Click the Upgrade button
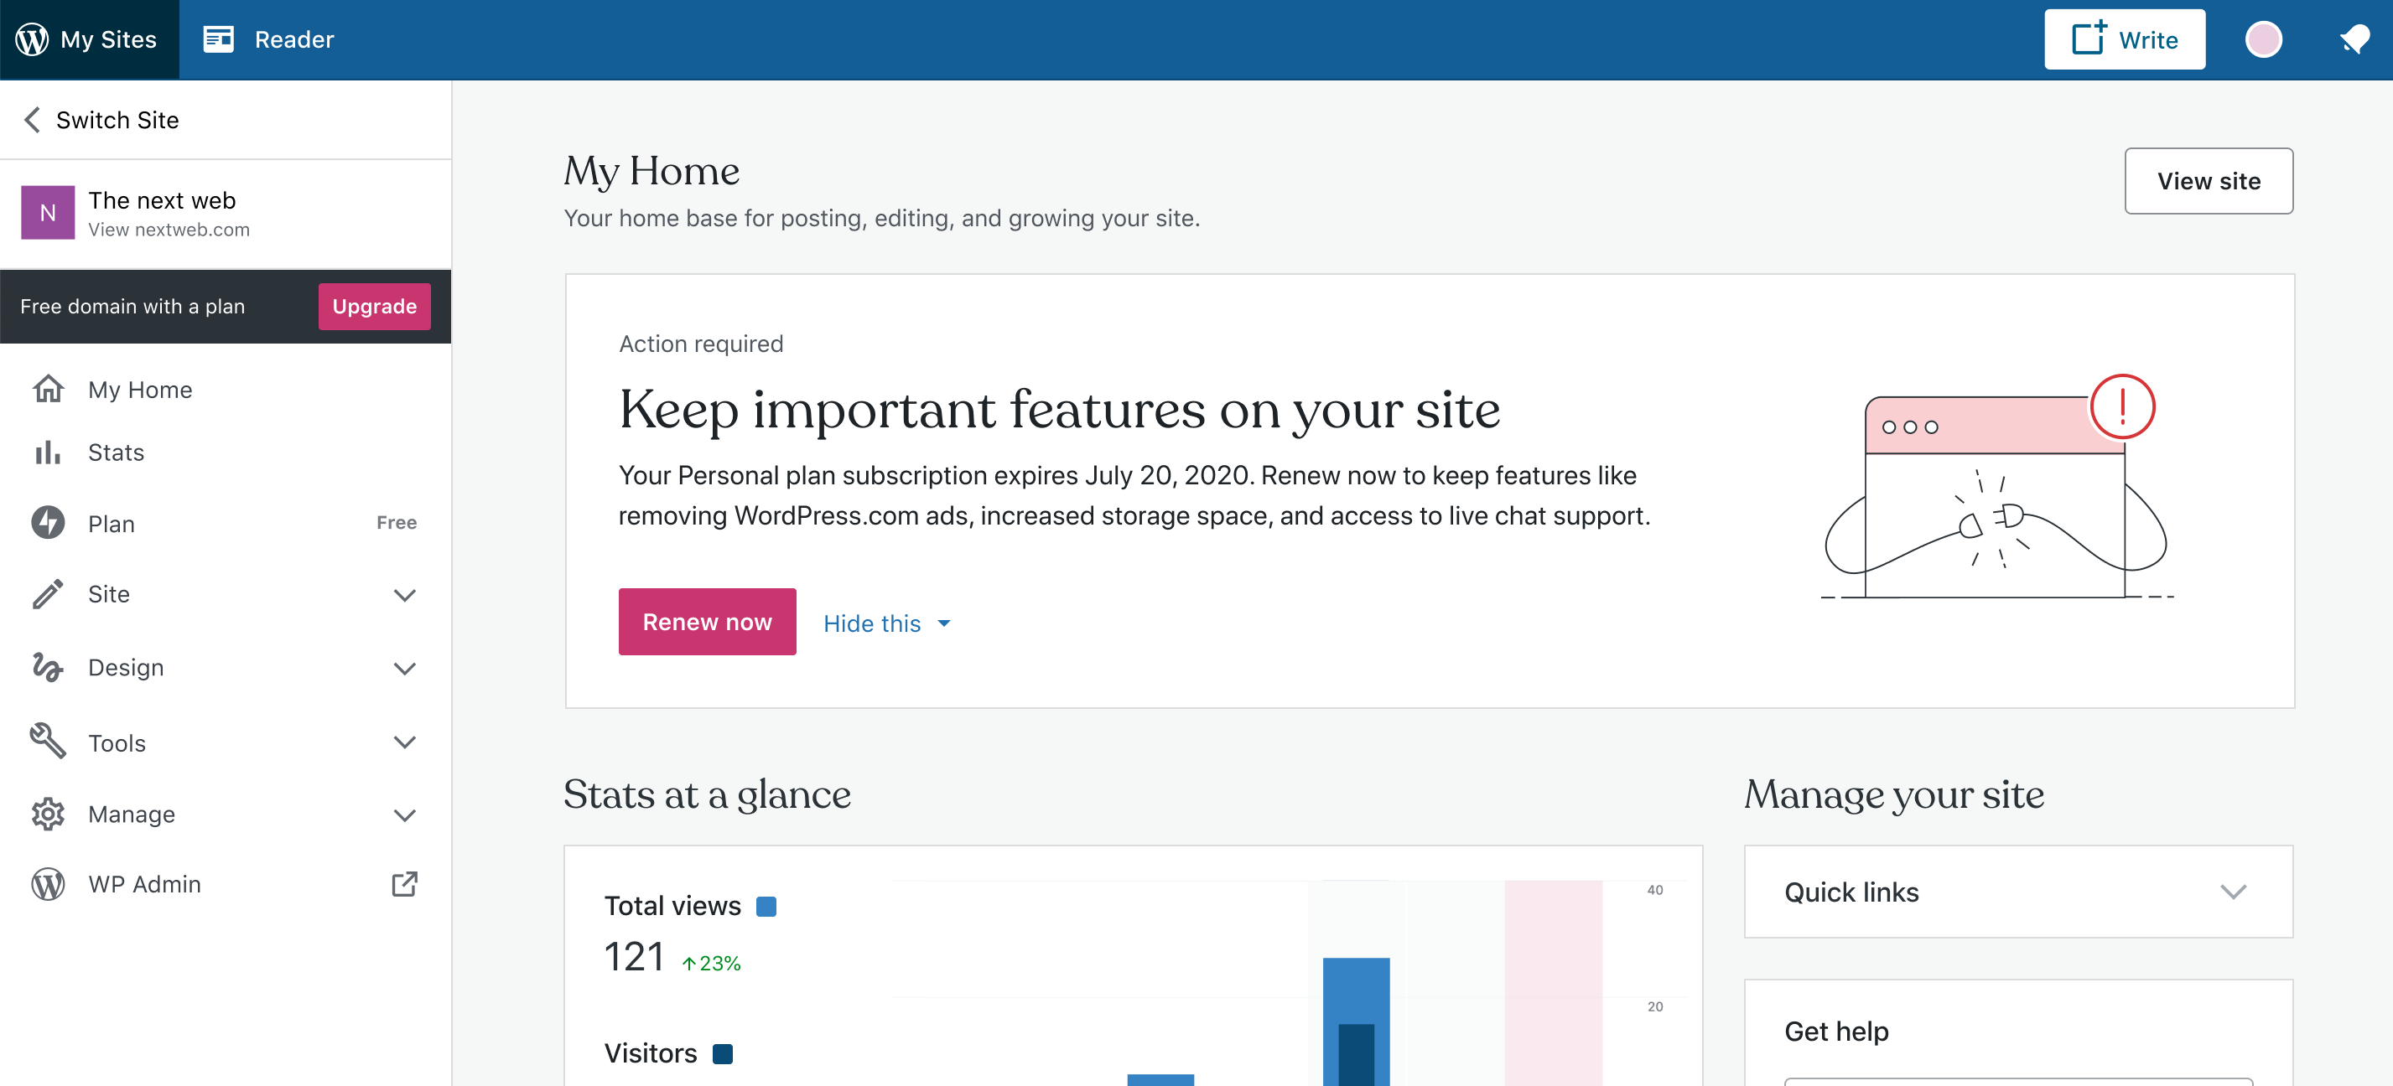Image resolution: width=2393 pixels, height=1086 pixels. [374, 307]
